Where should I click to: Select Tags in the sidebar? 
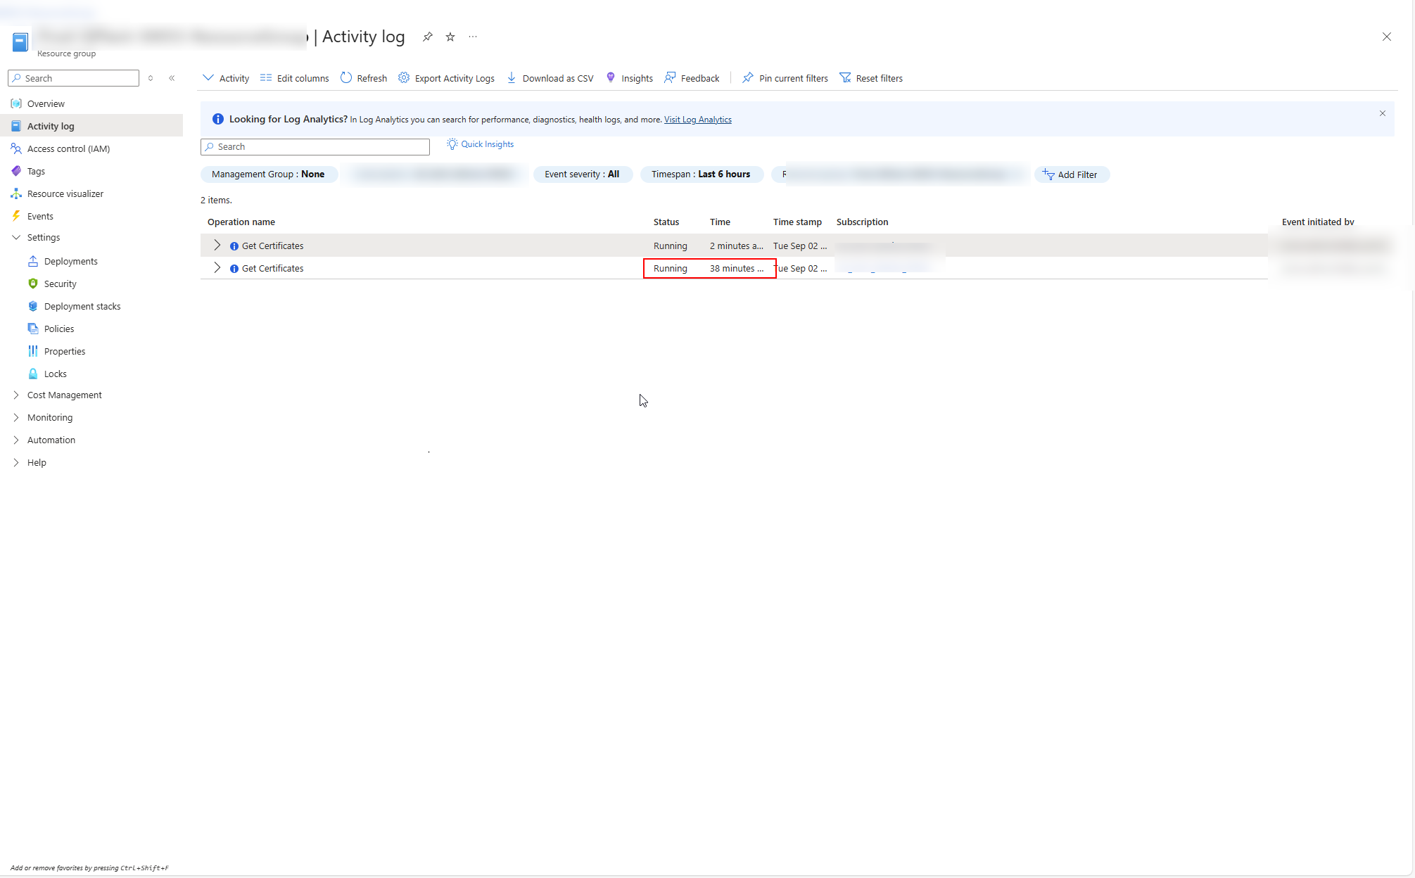coord(35,171)
